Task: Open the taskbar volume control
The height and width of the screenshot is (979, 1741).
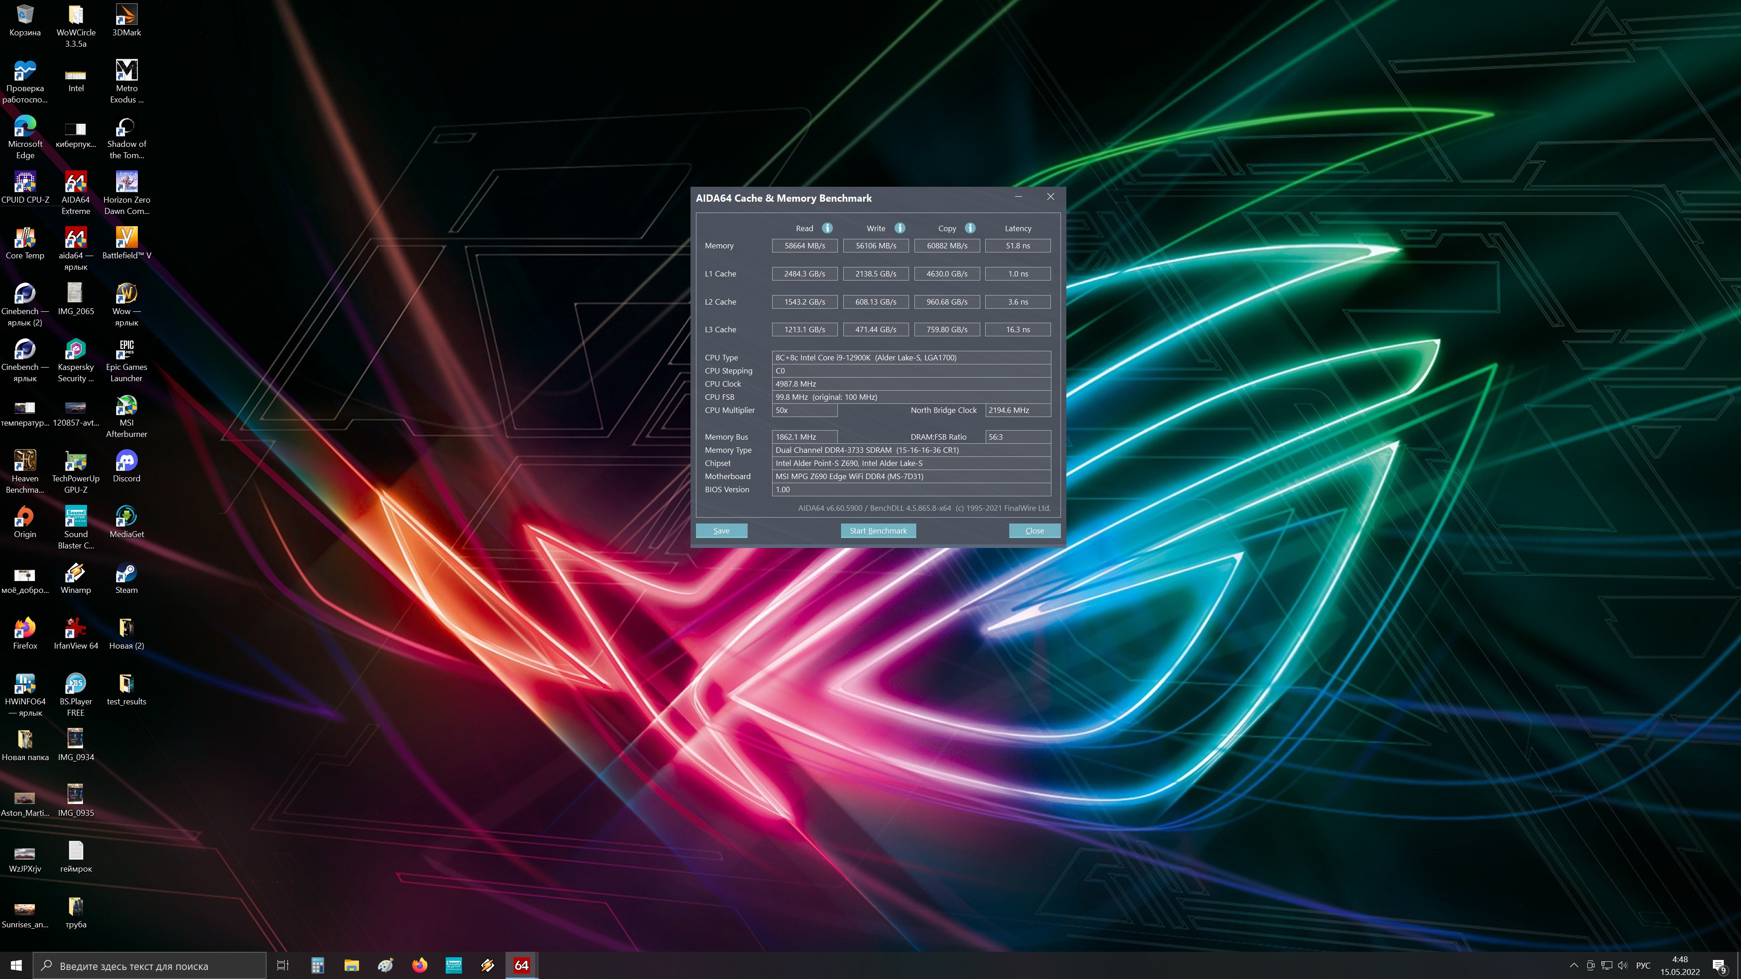Action: (1623, 965)
